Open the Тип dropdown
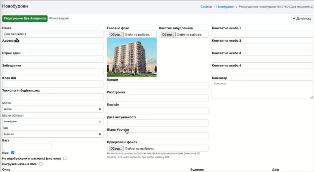The height and width of the screenshot is (172, 314). click(53, 134)
